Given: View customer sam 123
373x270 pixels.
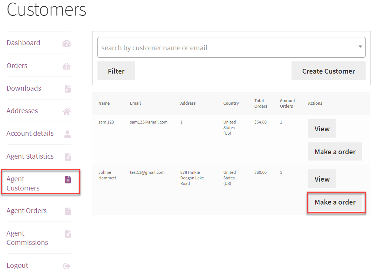Looking at the screenshot, I should (x=322, y=129).
